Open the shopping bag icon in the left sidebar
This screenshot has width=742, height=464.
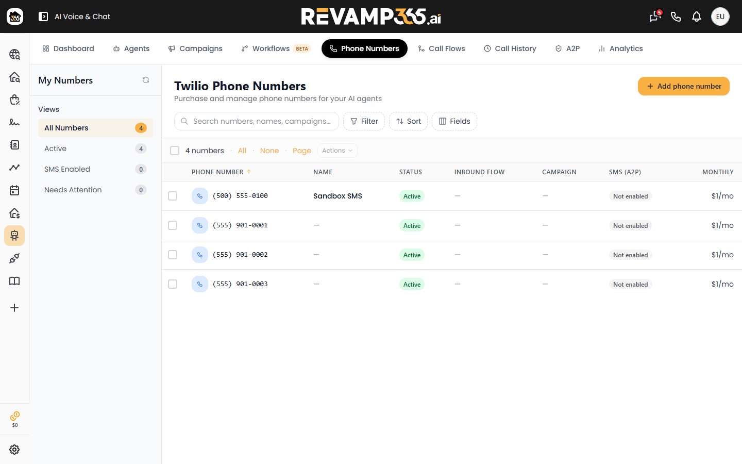pos(14,100)
